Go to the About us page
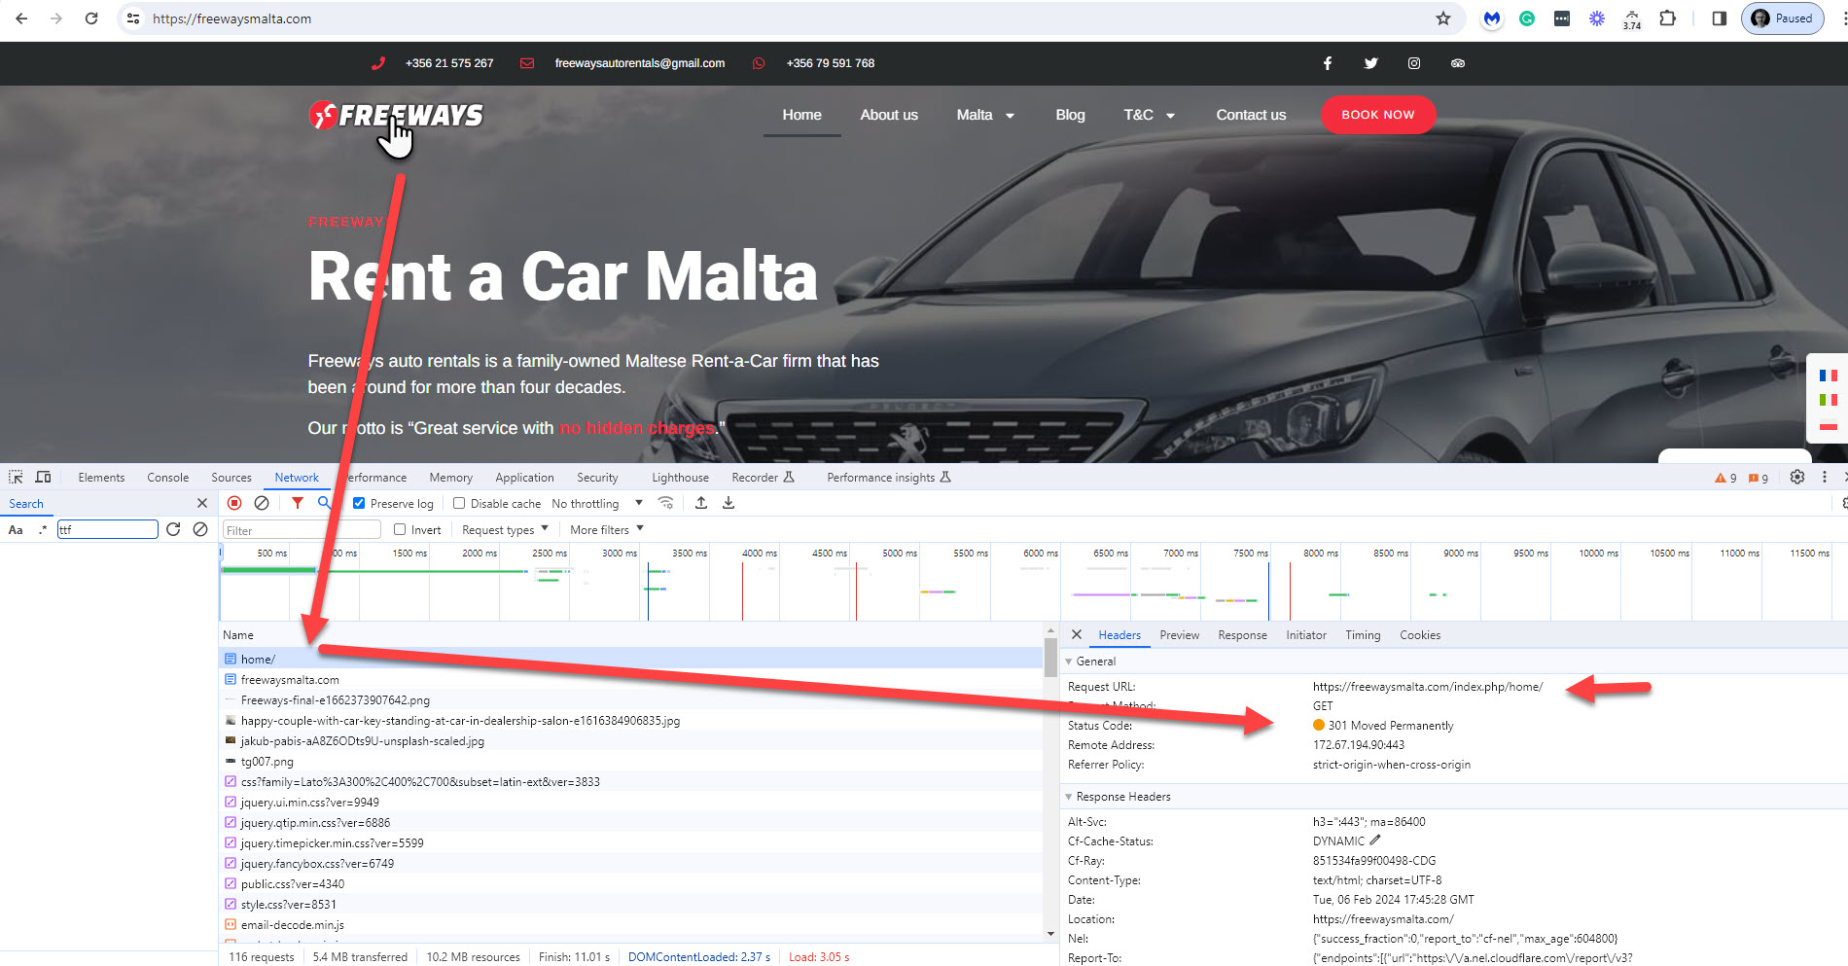 tap(889, 115)
